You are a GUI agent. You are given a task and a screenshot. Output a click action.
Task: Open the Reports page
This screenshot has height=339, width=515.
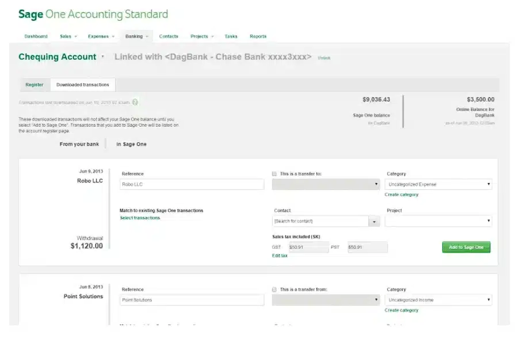[x=258, y=36]
